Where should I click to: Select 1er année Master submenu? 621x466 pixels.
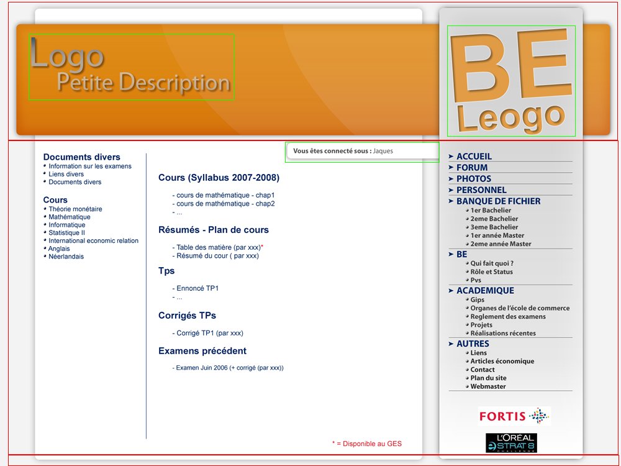coord(497,235)
